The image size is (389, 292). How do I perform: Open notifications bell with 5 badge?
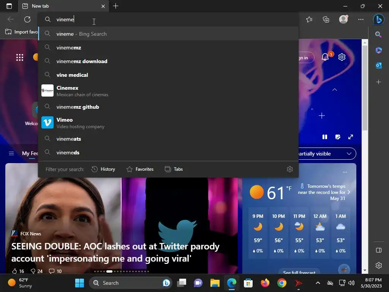tap(326, 57)
